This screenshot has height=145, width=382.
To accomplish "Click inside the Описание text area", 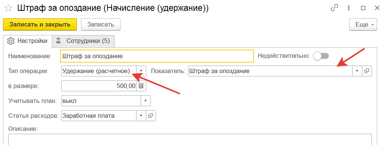I will point(190,139).
